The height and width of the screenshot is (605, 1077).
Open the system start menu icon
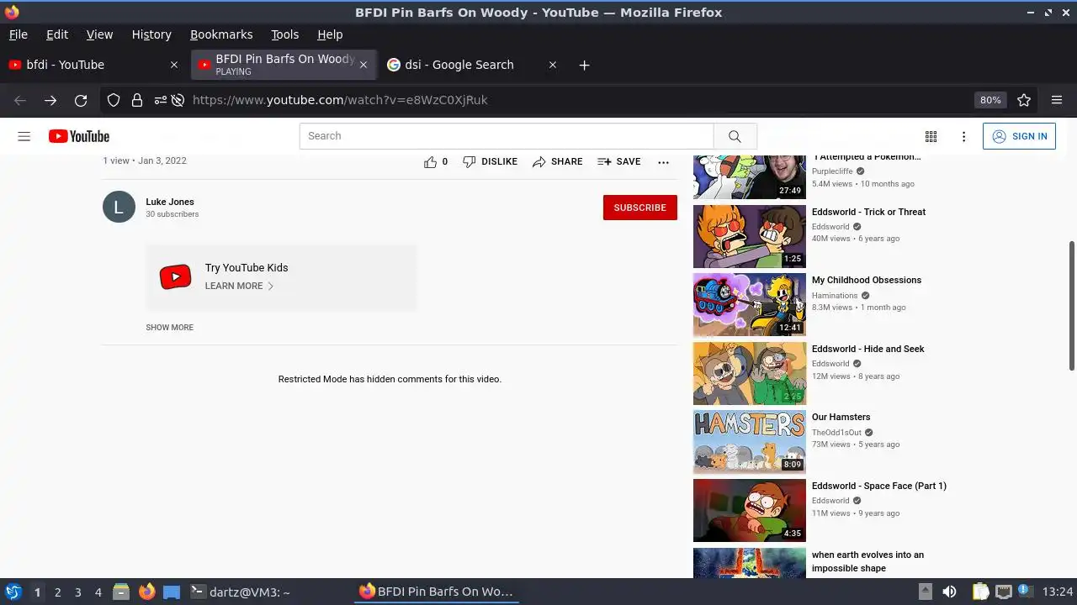13,592
